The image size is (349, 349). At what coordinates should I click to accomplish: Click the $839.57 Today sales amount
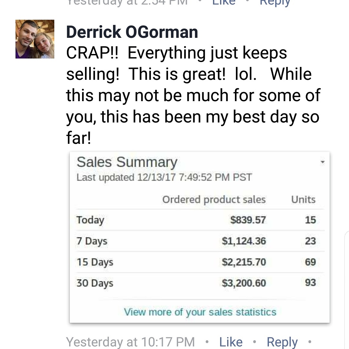(248, 220)
